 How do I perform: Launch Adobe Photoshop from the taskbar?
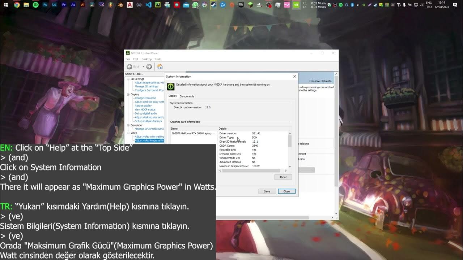pos(45,5)
